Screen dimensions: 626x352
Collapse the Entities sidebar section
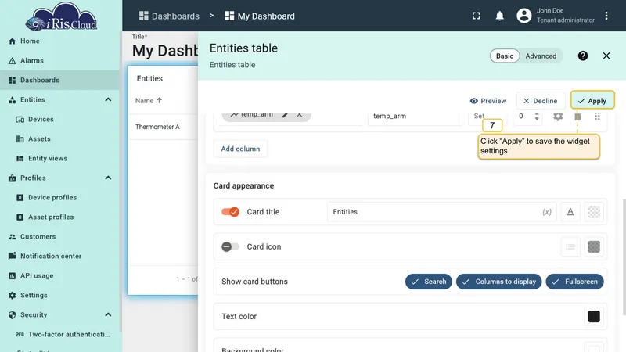point(108,100)
